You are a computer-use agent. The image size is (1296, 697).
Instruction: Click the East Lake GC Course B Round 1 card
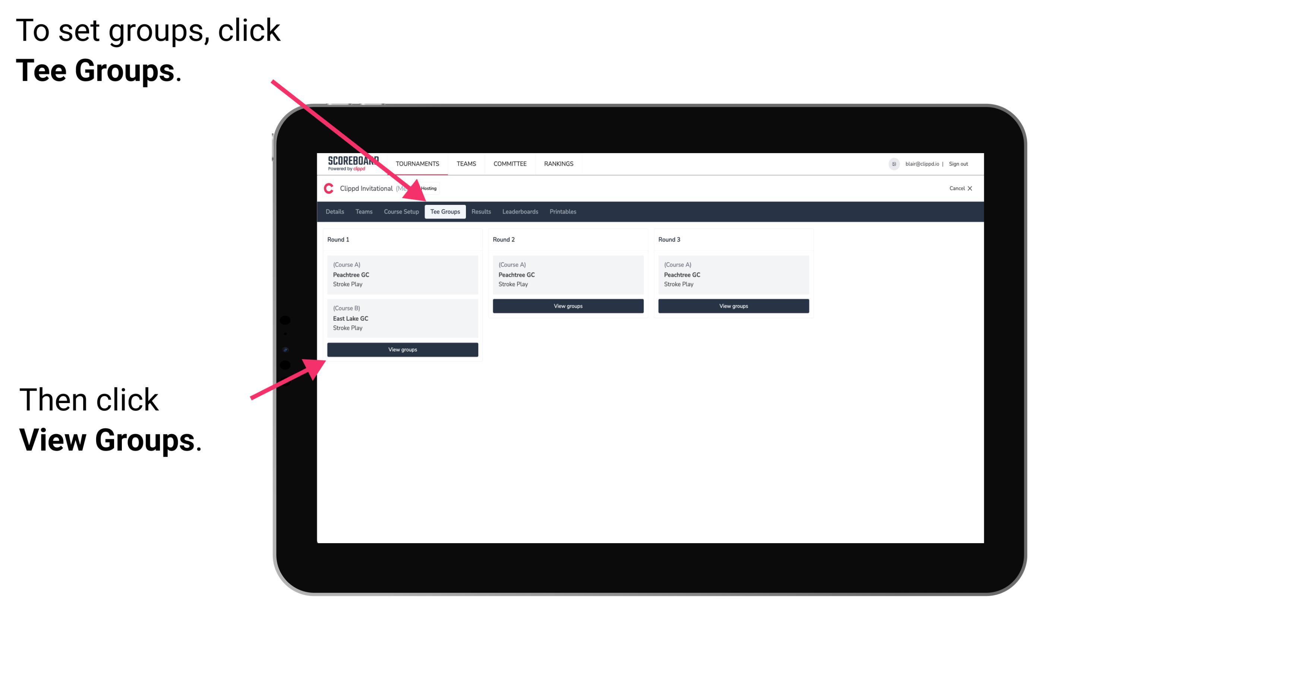tap(402, 318)
